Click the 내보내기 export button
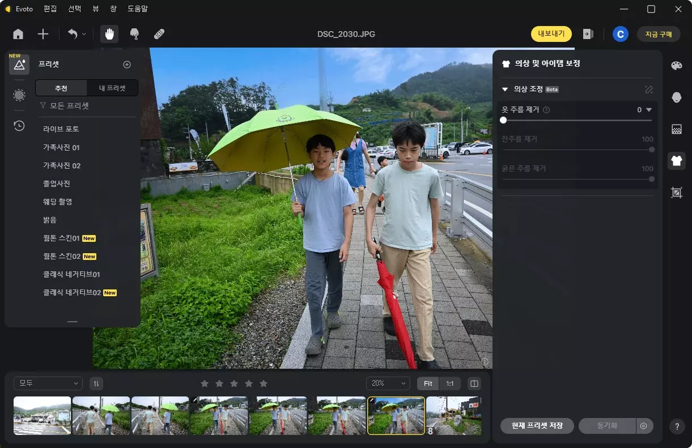Image resolution: width=692 pixels, height=448 pixels. (551, 34)
